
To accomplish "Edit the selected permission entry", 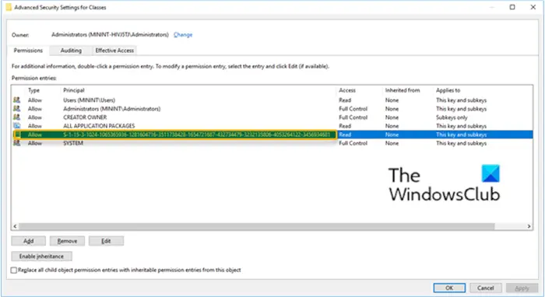I will (106, 241).
